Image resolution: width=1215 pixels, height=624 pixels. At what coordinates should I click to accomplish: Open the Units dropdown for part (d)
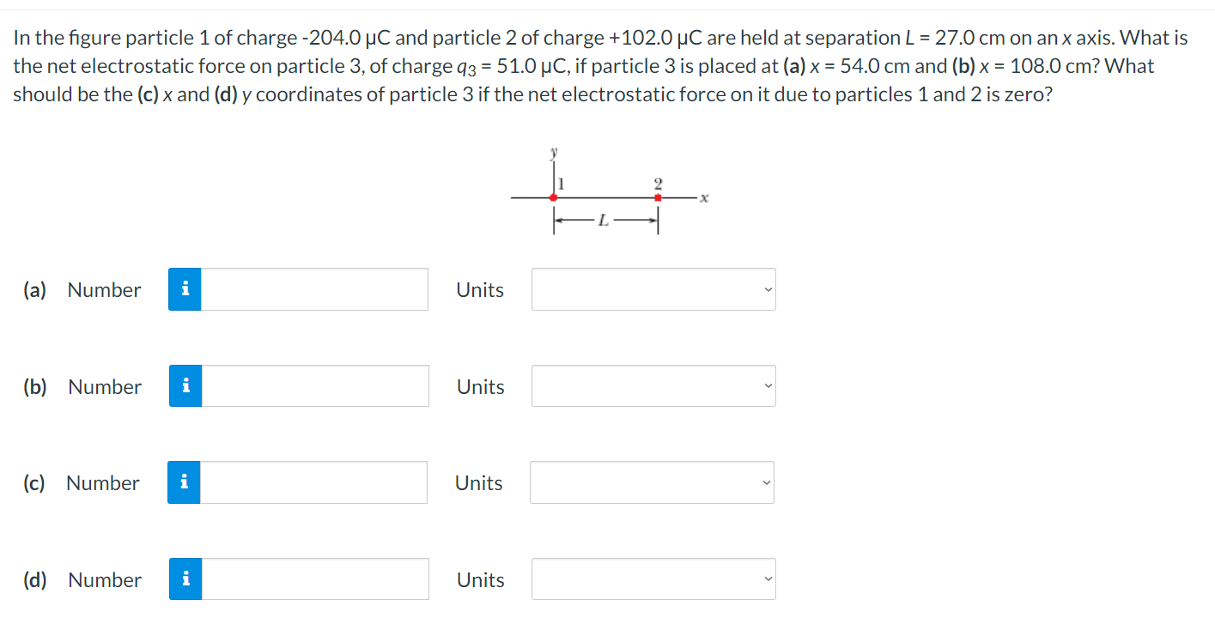[653, 579]
